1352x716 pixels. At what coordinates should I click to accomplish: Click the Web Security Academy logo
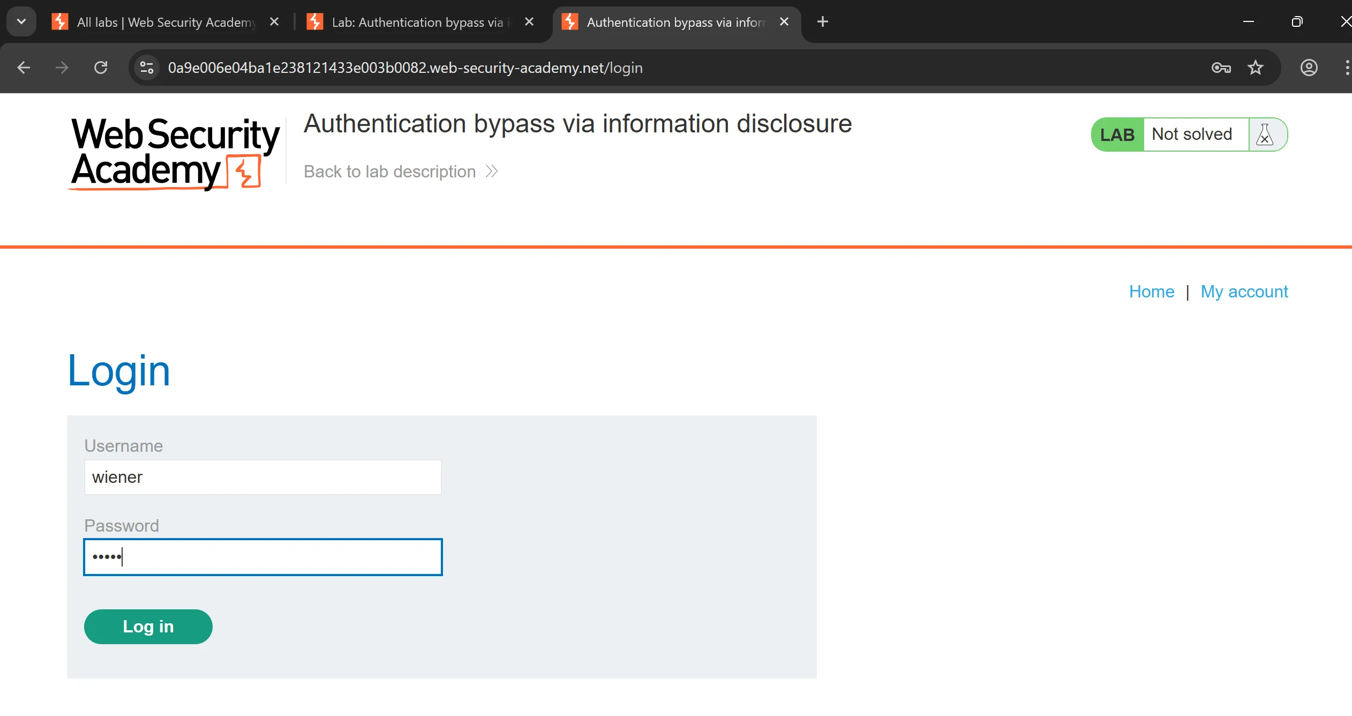point(175,153)
